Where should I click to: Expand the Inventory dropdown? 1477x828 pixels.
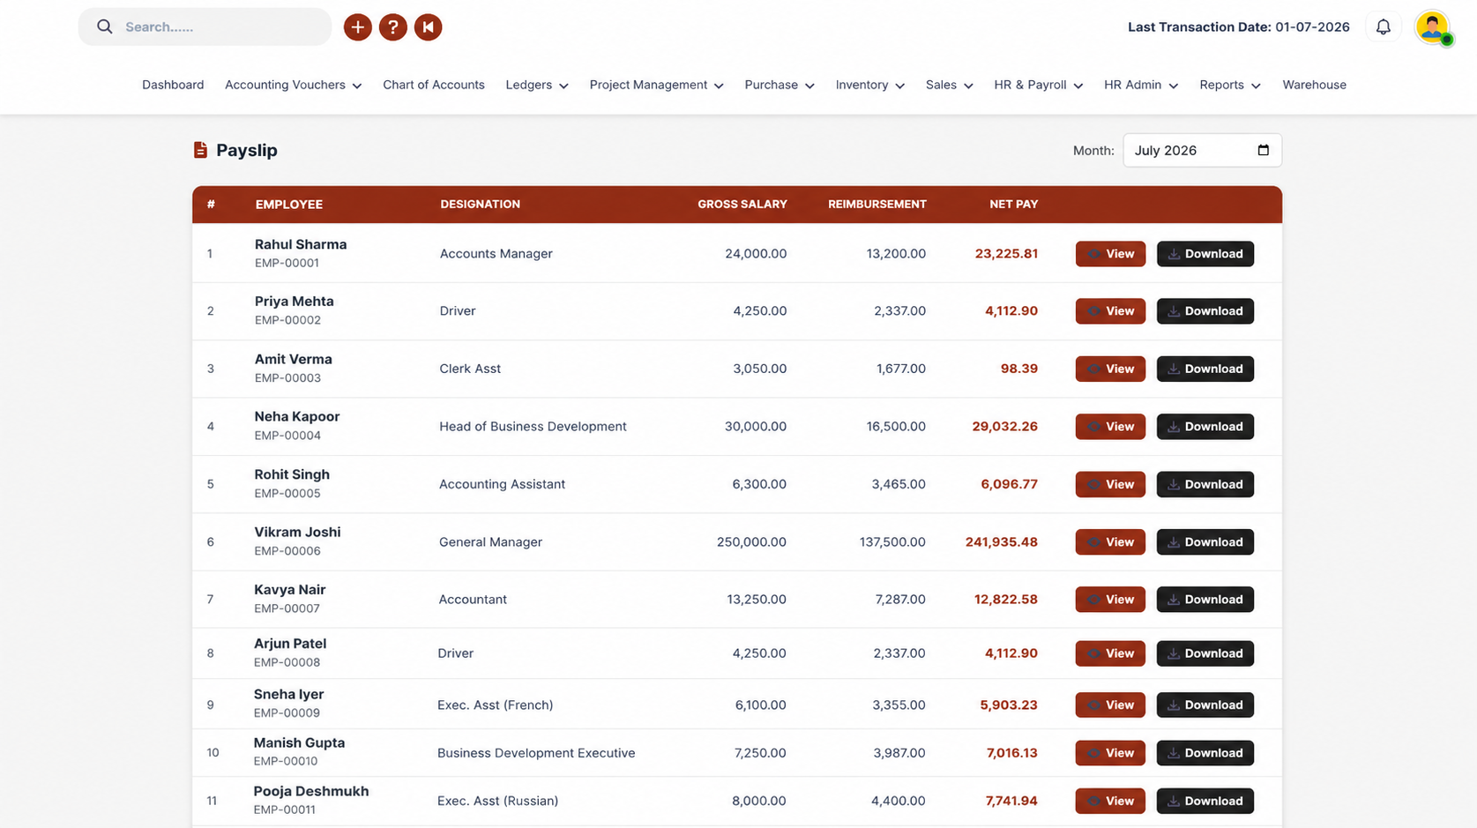(x=870, y=86)
